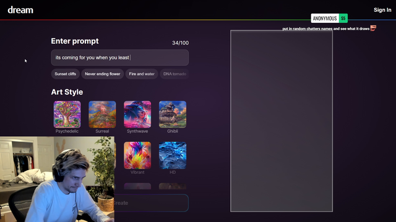
Task: Select the Psychedelic art style thumbnail
Action: pyautogui.click(x=67, y=114)
